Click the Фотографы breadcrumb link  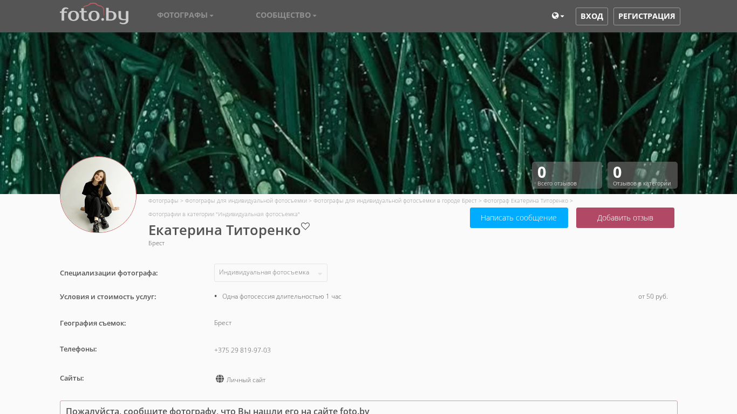pos(163,201)
